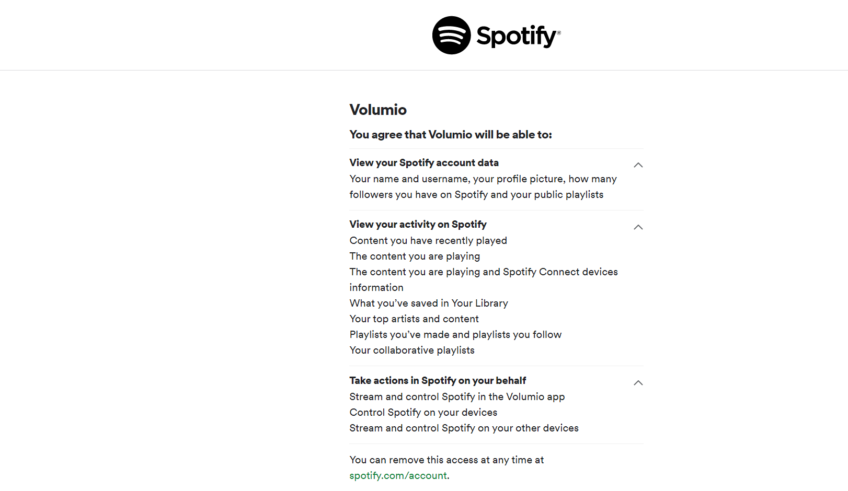This screenshot has height=491, width=848.
Task: Click 'Control Spotify on your devices' text
Action: [423, 413]
